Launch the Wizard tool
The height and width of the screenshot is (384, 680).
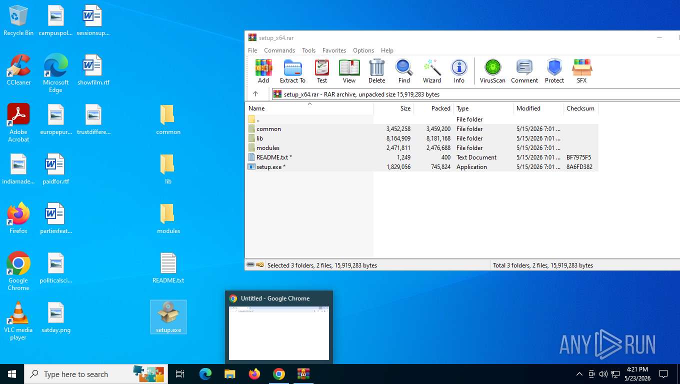(x=432, y=71)
